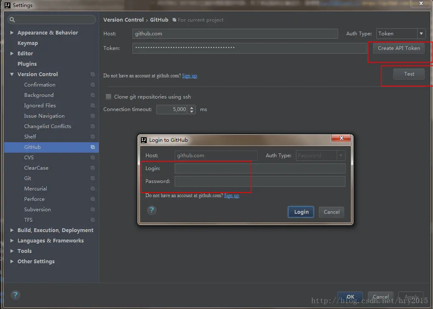433x309 pixels.
Task: Expand Appearance & Behavior section
Action: (12, 32)
